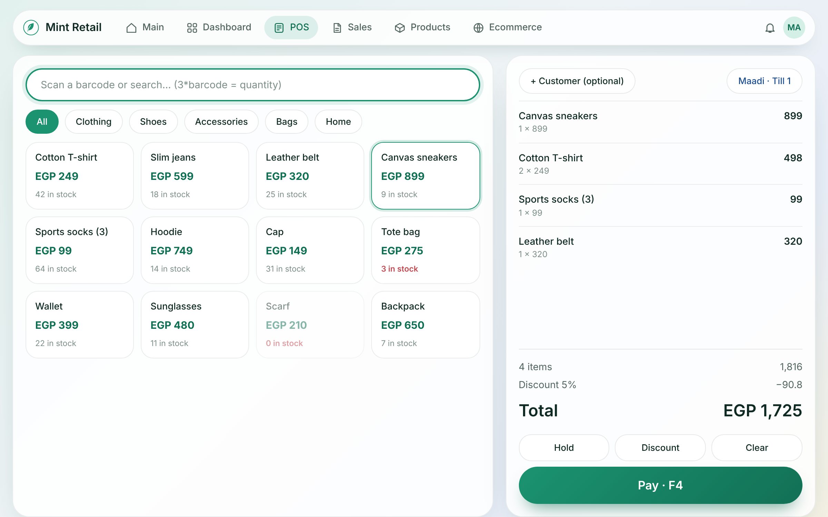Viewport: 828px width, 517px height.
Task: Click the Discount 5% summary line
Action: (x=660, y=385)
